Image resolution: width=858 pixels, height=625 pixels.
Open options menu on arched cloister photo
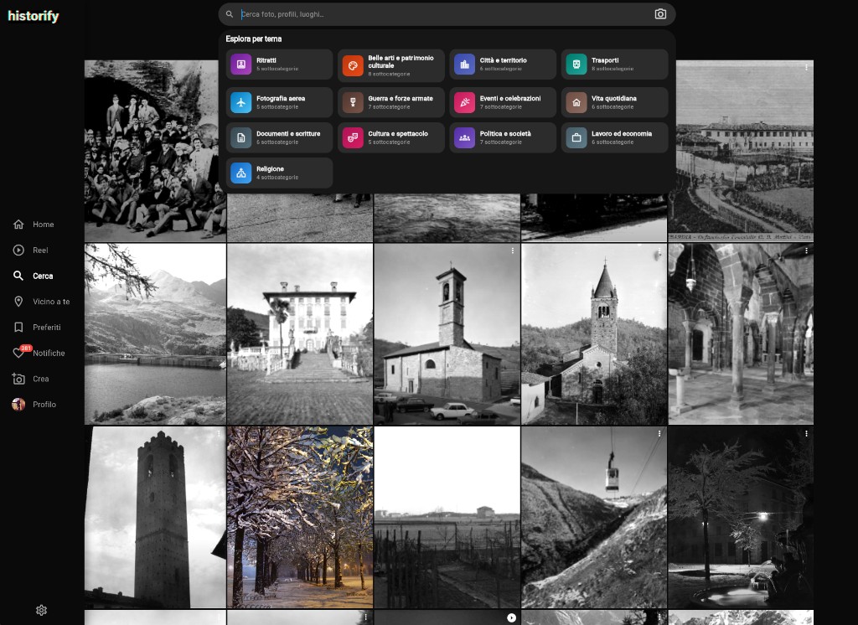pyautogui.click(x=806, y=251)
